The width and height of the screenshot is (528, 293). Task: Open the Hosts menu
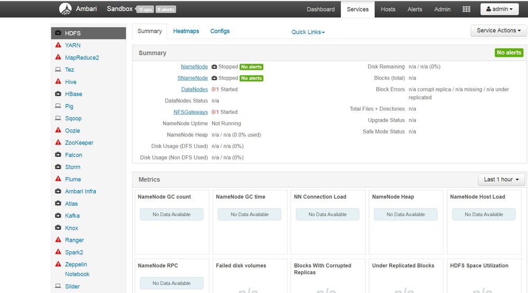pos(388,9)
